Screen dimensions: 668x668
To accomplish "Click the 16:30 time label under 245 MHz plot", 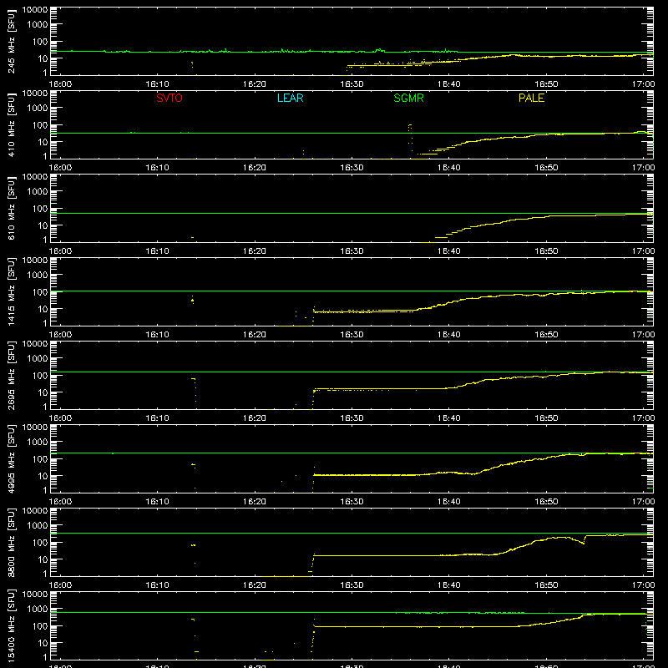I will click(x=352, y=84).
